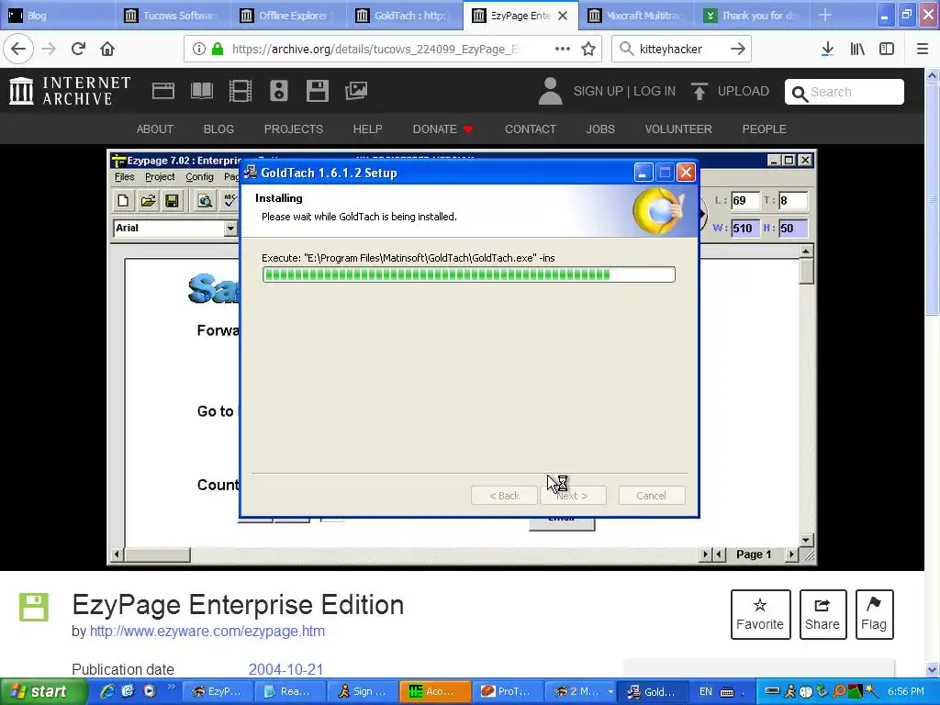Open the Archive images icon
The height and width of the screenshot is (705, 940).
point(356,91)
